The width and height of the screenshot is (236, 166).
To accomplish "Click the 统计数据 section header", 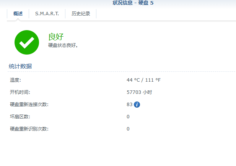I will click(x=20, y=66).
